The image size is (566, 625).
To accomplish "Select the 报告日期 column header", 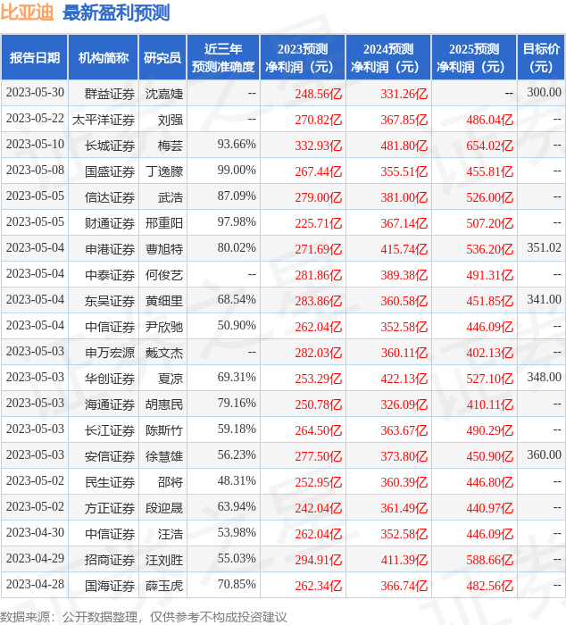I will tap(34, 57).
